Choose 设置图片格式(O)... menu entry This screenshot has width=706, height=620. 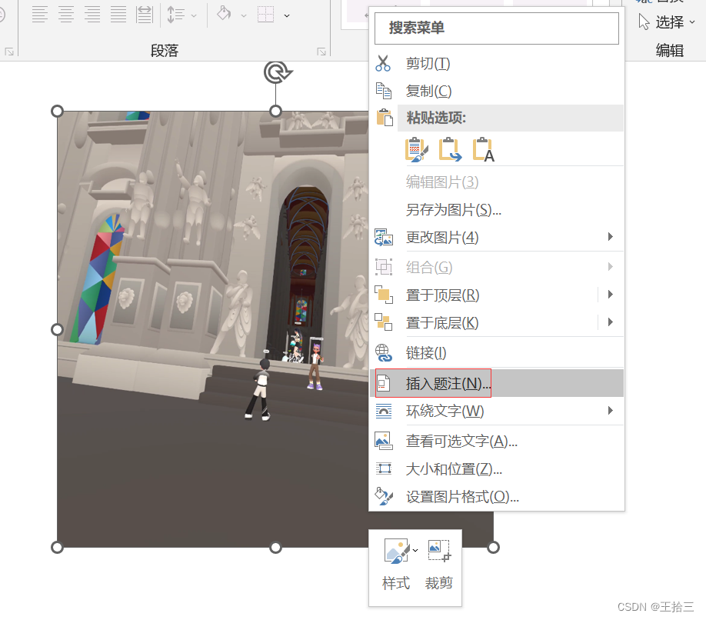point(497,497)
